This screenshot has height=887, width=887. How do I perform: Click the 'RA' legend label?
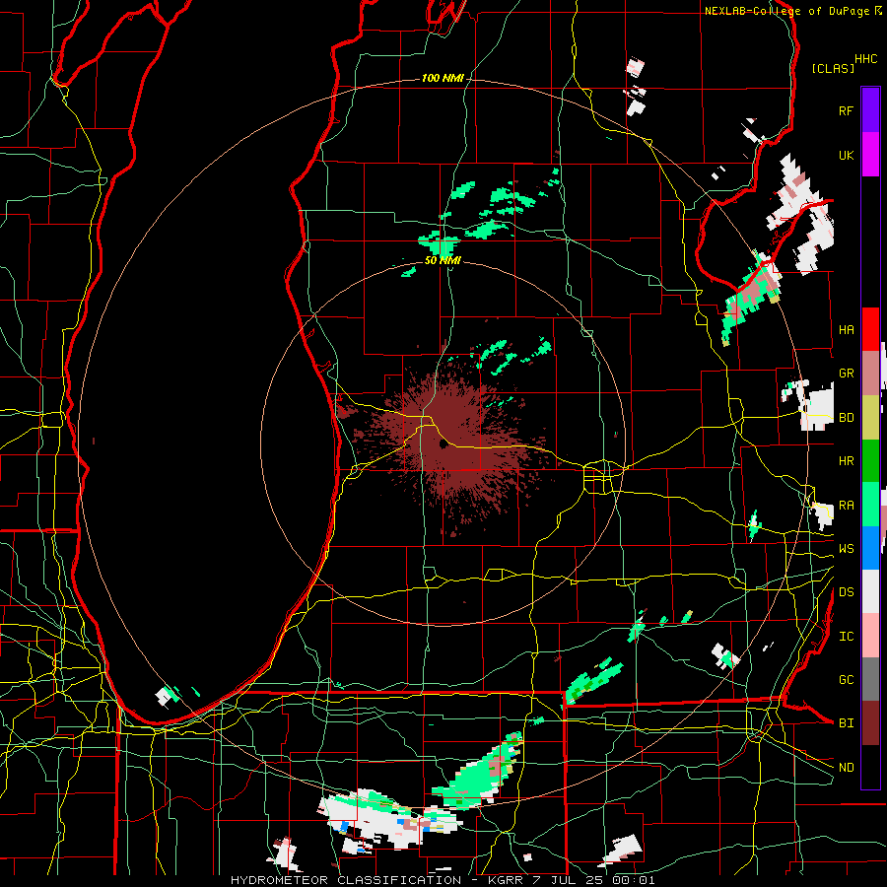pyautogui.click(x=846, y=506)
